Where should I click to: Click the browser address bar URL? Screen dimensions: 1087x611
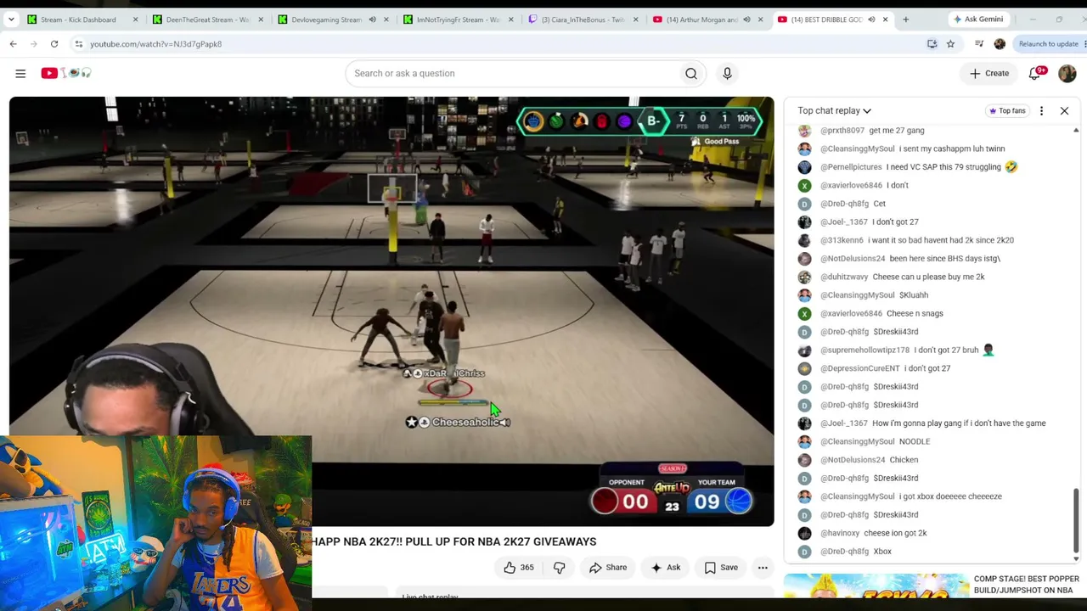(x=155, y=43)
